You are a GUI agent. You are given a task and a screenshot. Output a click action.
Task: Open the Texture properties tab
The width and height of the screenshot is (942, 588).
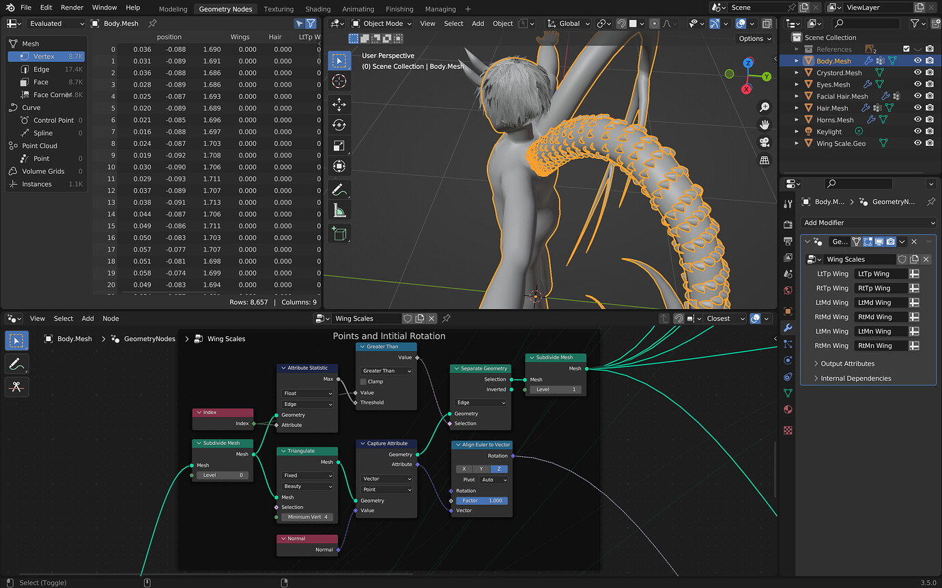coord(788,430)
